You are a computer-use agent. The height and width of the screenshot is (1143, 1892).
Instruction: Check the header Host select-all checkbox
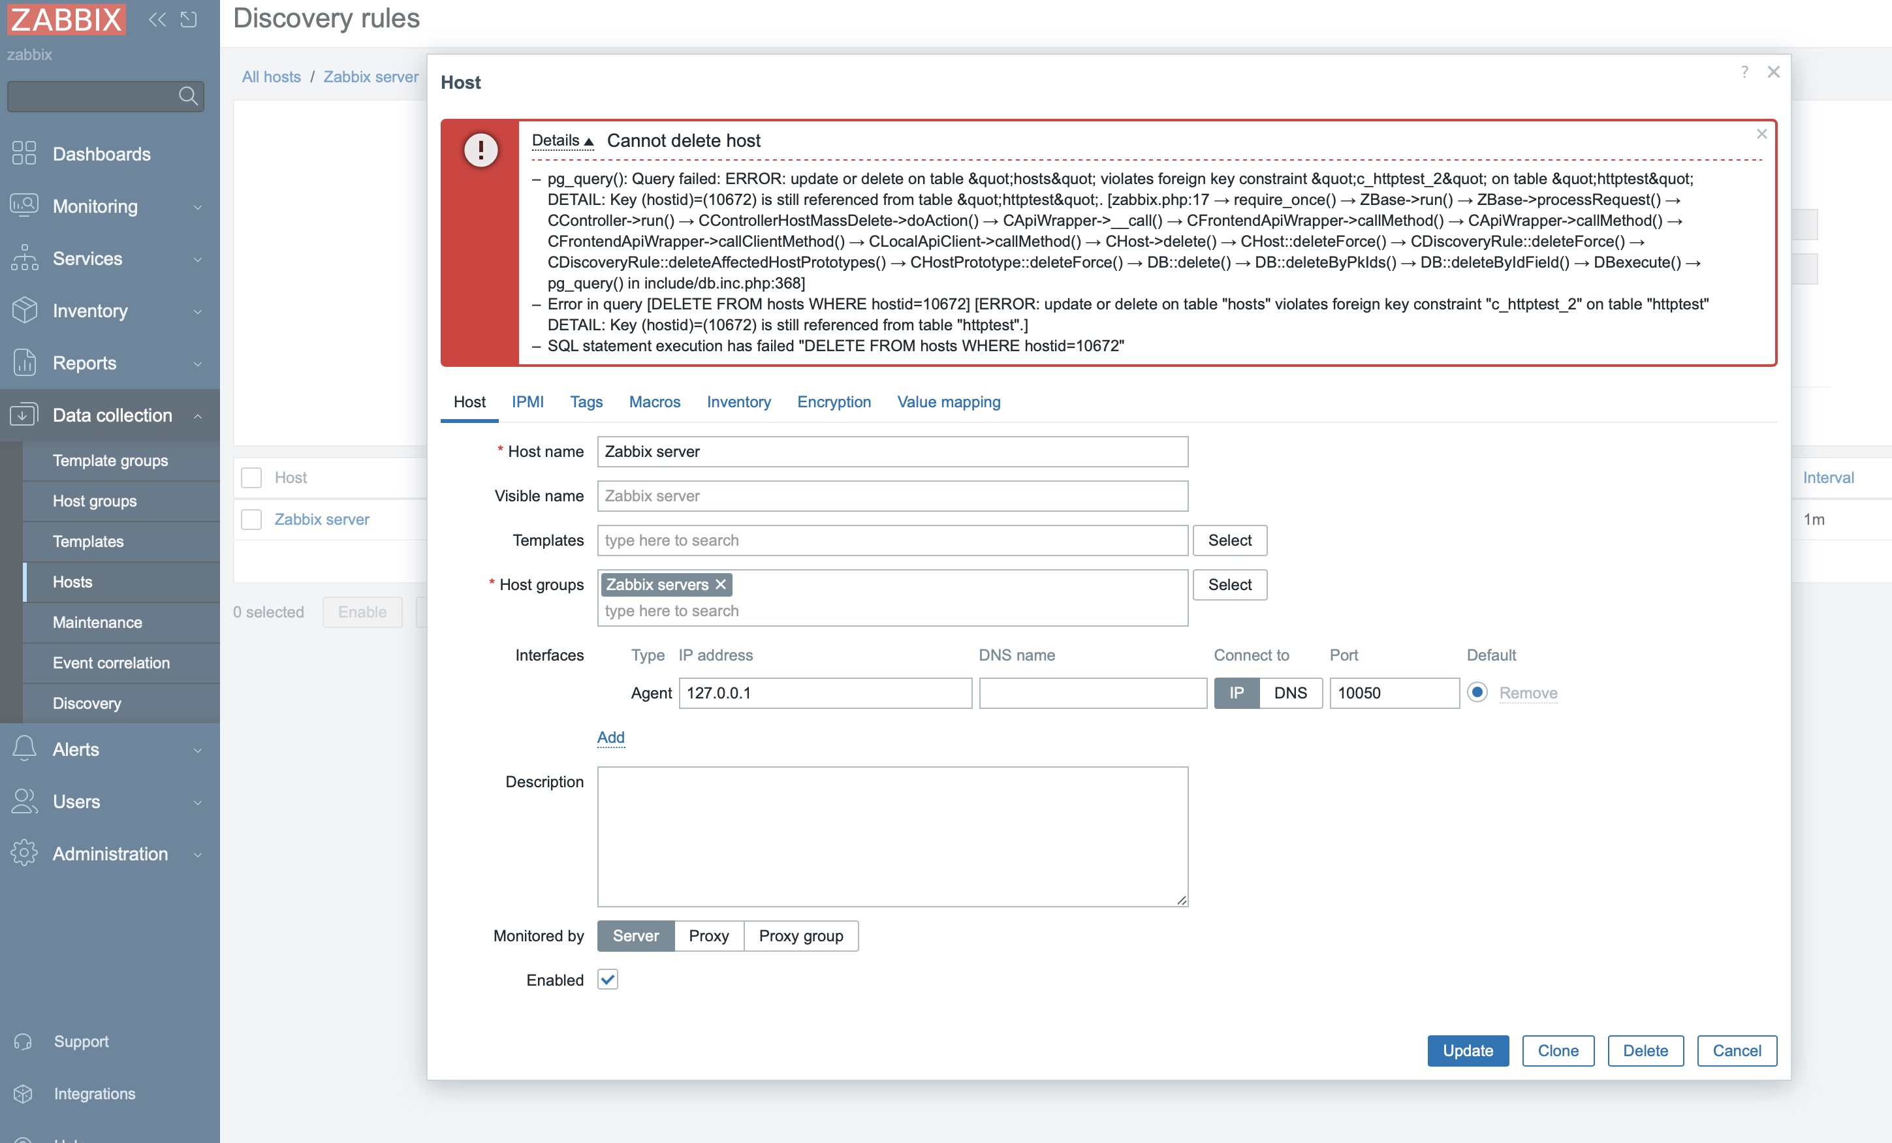pos(251,477)
